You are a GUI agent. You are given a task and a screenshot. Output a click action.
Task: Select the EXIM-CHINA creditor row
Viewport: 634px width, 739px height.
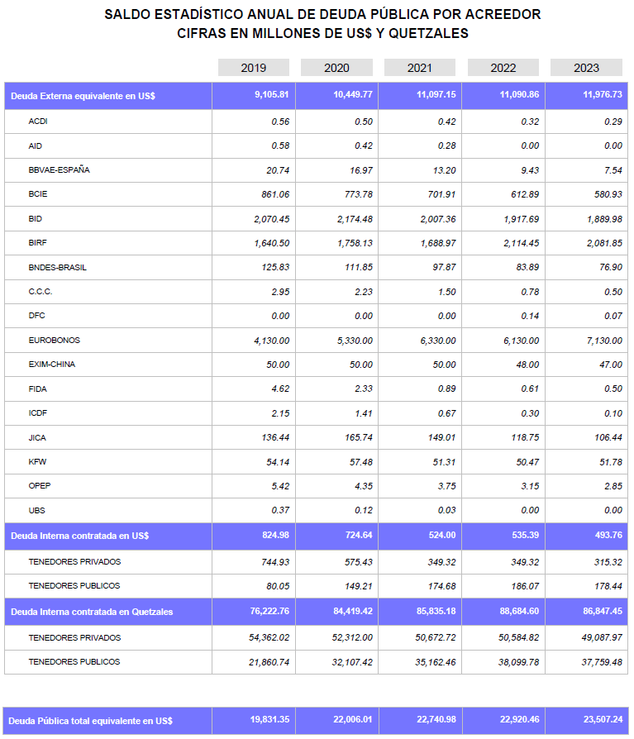coord(51,365)
